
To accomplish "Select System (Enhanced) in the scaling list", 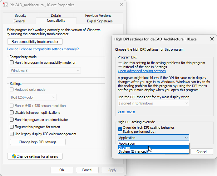I will (154, 151).
